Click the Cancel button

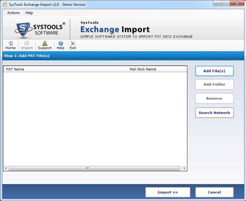pyautogui.click(x=214, y=192)
